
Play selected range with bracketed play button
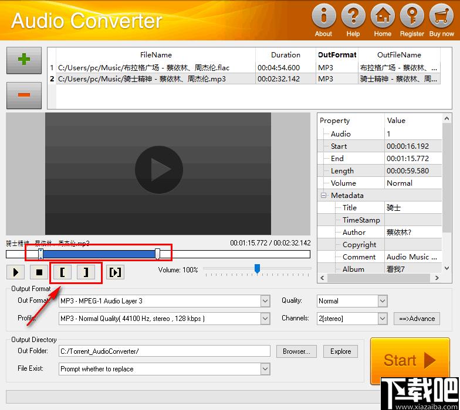pos(115,272)
